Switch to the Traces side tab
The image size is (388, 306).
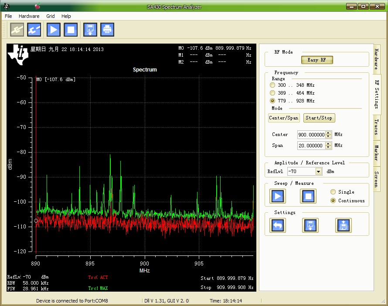click(376, 127)
